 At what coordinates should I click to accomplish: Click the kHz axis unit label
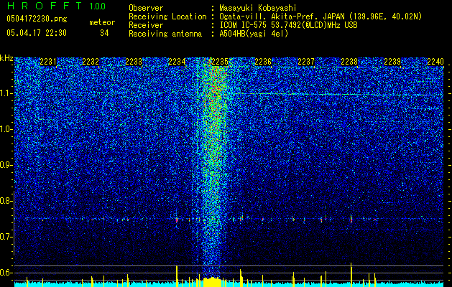tap(6, 58)
